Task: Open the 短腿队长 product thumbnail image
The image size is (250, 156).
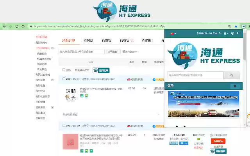Action: (x=71, y=95)
